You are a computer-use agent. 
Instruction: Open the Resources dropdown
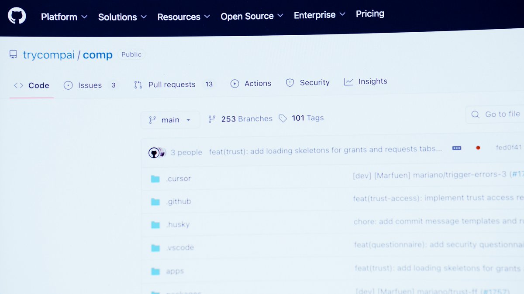click(183, 17)
